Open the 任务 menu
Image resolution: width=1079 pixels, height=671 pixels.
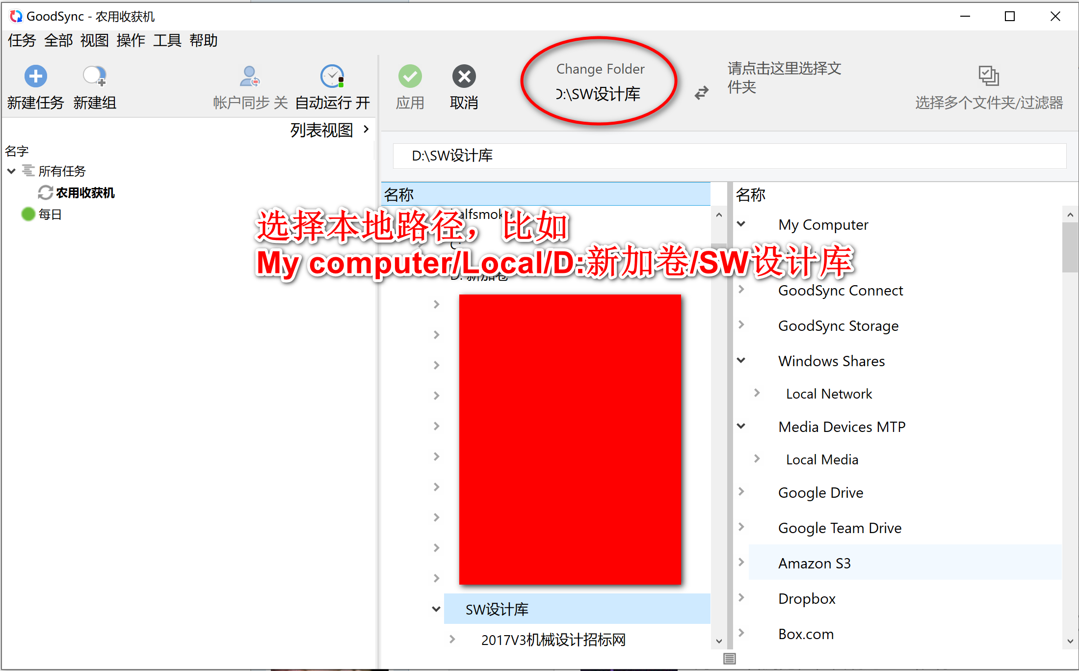point(22,40)
